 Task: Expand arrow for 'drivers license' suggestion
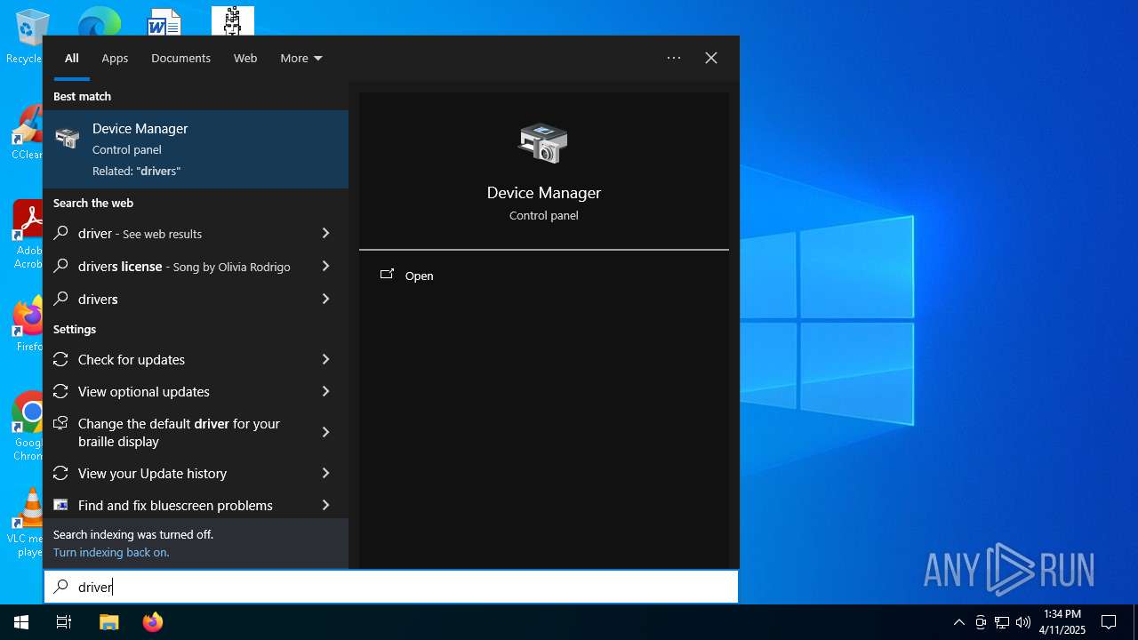point(325,266)
